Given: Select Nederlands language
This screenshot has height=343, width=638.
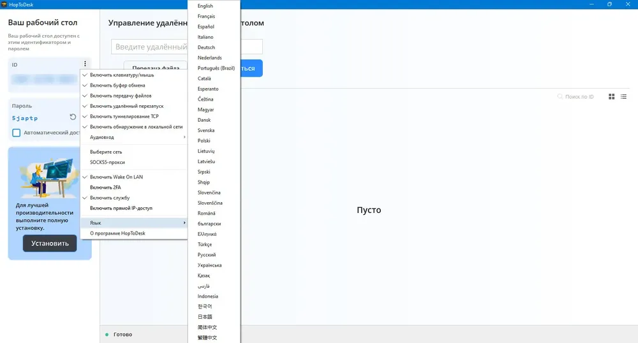Looking at the screenshot, I should [x=214, y=58].
